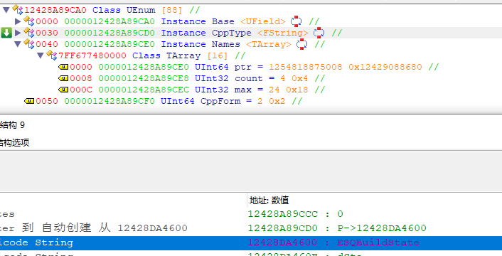Expand the CppType instance row
The height and width of the screenshot is (256, 502).
[18, 33]
